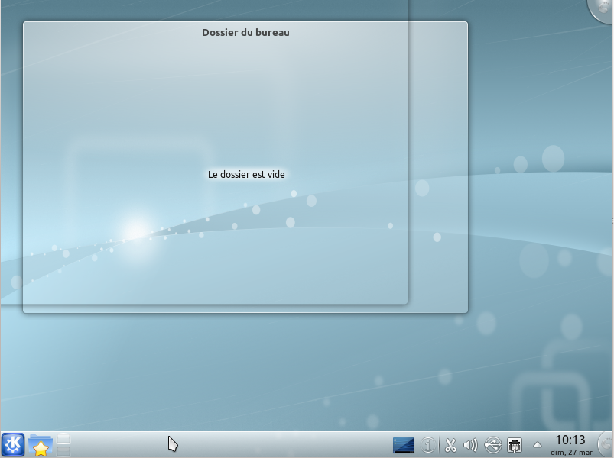Click the desktop thumbnail icon in the panel
614x458 pixels.
click(x=403, y=445)
